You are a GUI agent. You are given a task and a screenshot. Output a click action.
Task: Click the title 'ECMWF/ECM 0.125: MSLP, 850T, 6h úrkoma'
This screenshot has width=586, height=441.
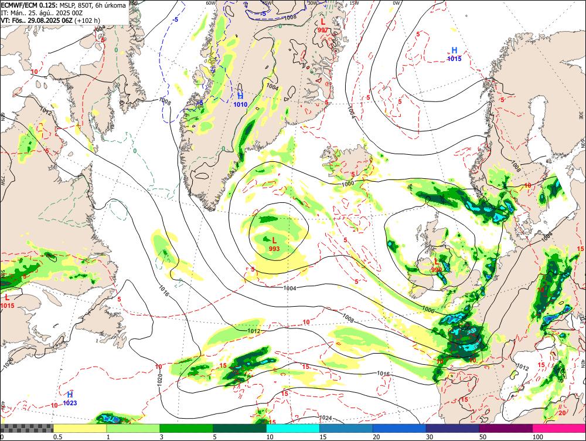click(63, 6)
